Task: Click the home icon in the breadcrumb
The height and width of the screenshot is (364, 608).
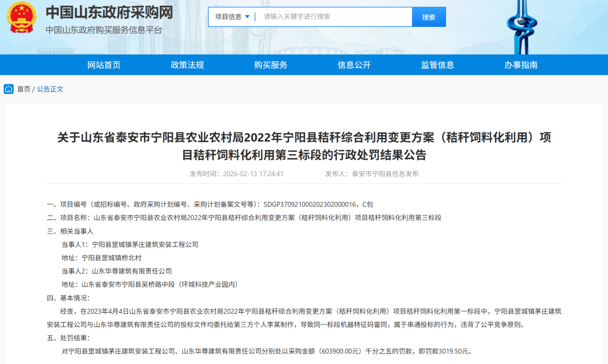Action: (9, 89)
